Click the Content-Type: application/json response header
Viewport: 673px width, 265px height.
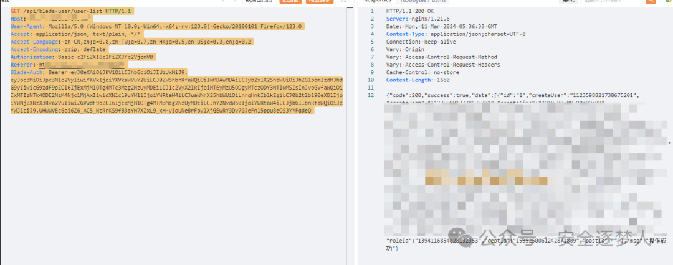pyautogui.click(x=456, y=34)
